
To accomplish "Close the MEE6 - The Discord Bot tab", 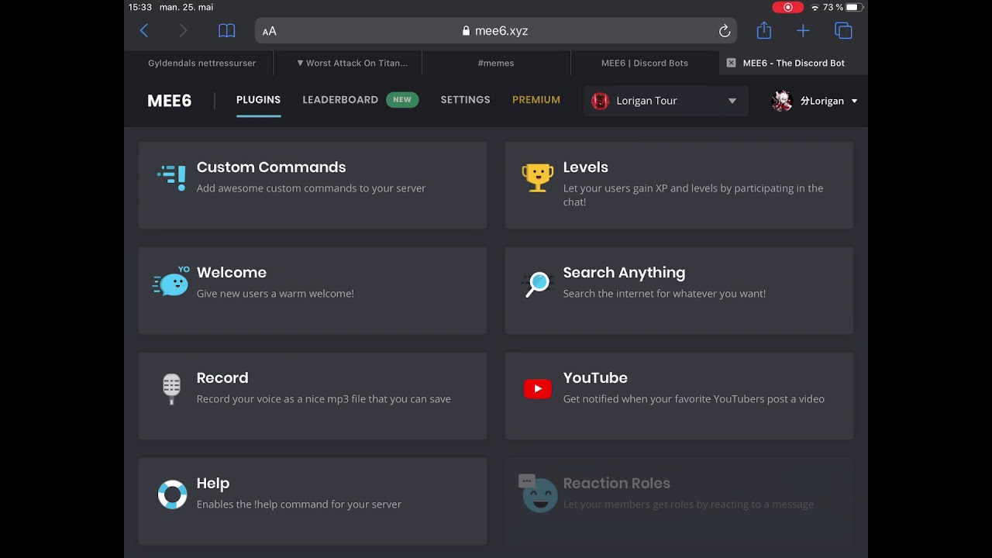I will tap(731, 63).
